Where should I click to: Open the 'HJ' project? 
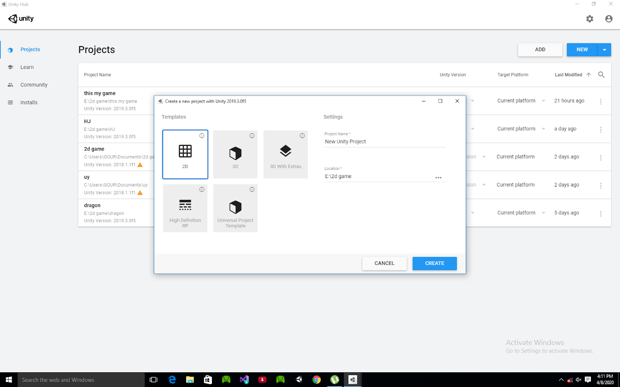point(87,122)
